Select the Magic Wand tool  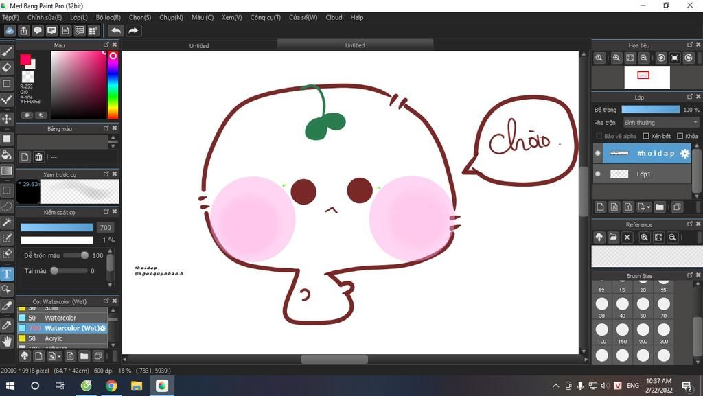[x=7, y=222]
